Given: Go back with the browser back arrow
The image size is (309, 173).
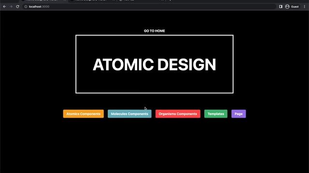Looking at the screenshot, I should pos(4,7).
